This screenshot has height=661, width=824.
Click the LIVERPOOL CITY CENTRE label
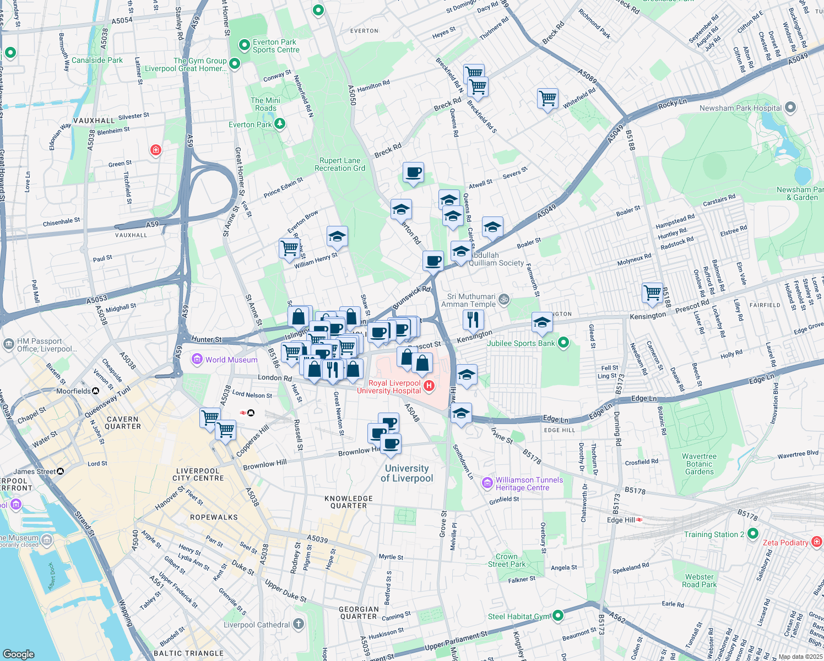click(198, 475)
